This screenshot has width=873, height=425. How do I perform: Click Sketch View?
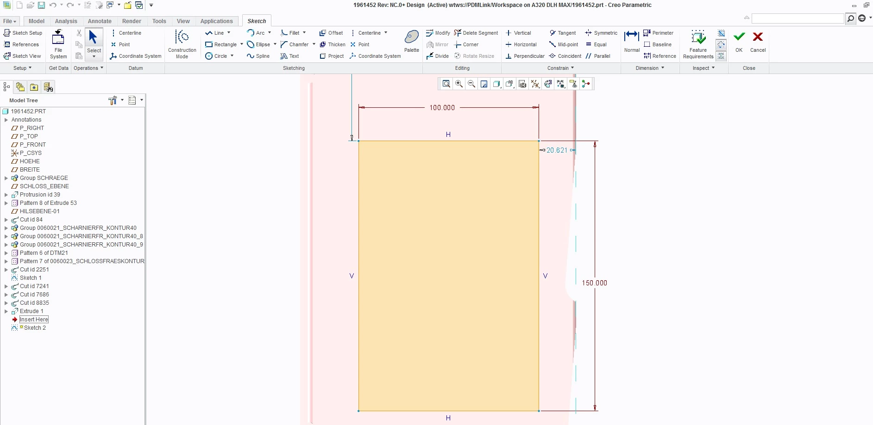22,56
